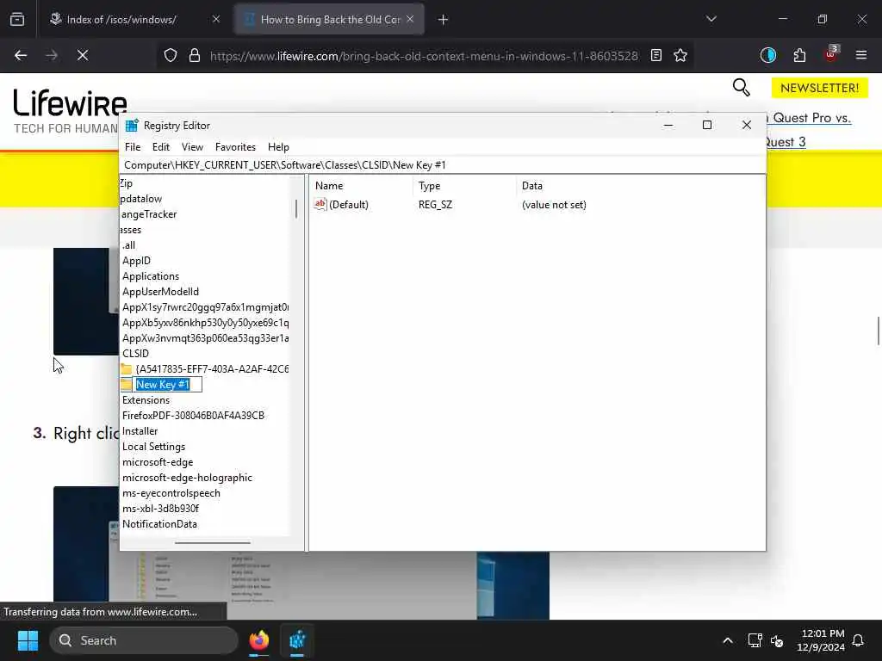Select the Extensions key
The height and width of the screenshot is (661, 882).
146,400
